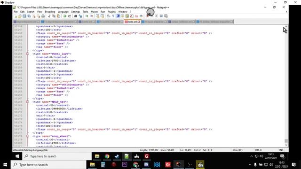Open the Tools menu

[x=85, y=12]
